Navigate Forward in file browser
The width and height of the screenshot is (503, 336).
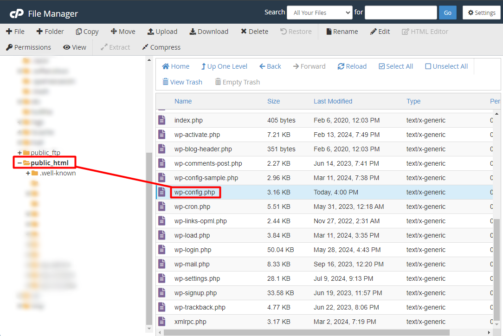[x=309, y=66]
